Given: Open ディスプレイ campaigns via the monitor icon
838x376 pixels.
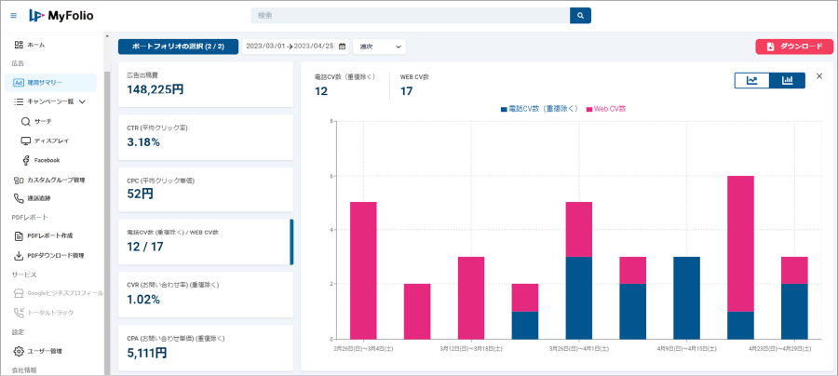Looking at the screenshot, I should coord(26,141).
